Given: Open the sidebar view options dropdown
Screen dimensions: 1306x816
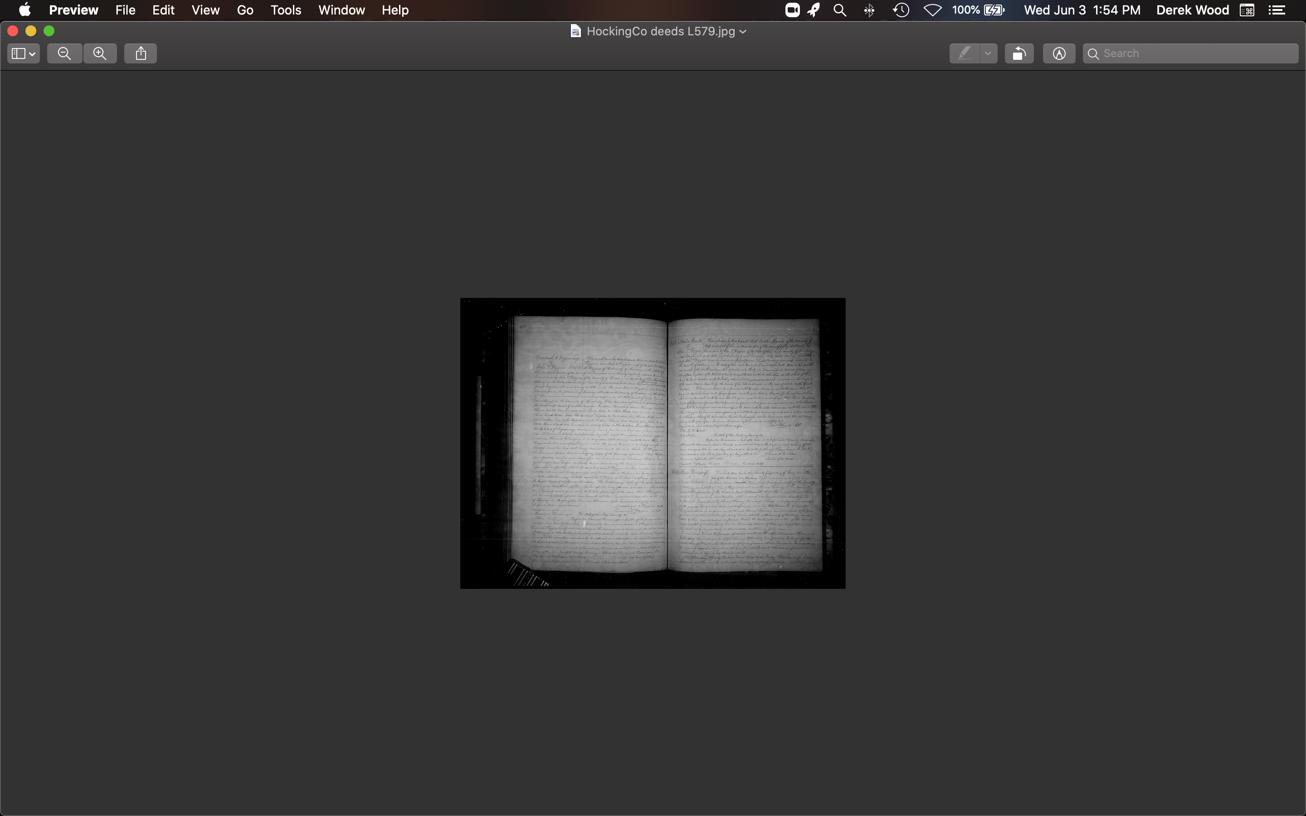Looking at the screenshot, I should pyautogui.click(x=23, y=53).
